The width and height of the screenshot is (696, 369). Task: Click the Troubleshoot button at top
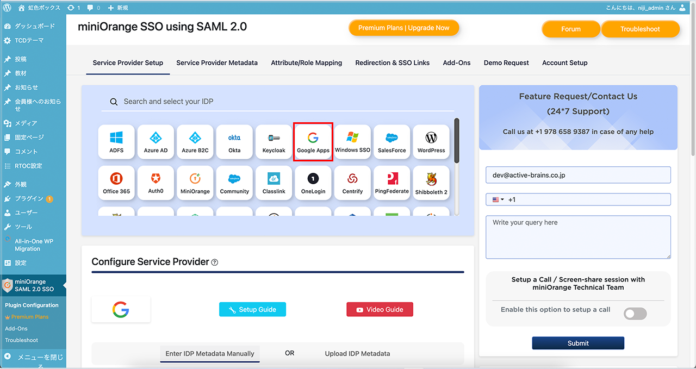coord(640,29)
